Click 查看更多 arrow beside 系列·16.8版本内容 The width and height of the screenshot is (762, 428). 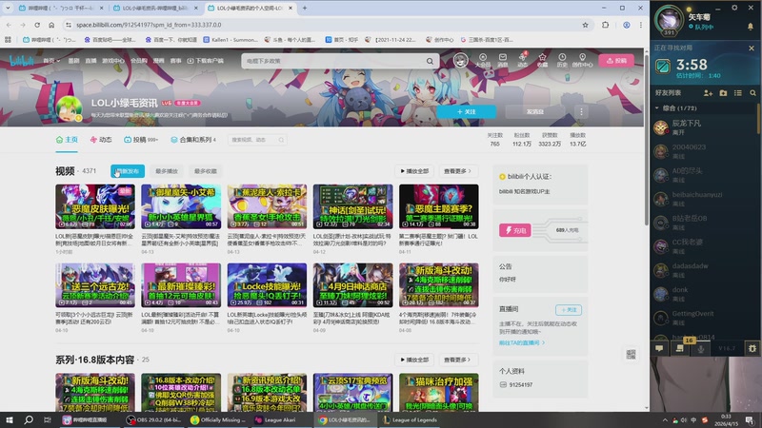coord(457,360)
